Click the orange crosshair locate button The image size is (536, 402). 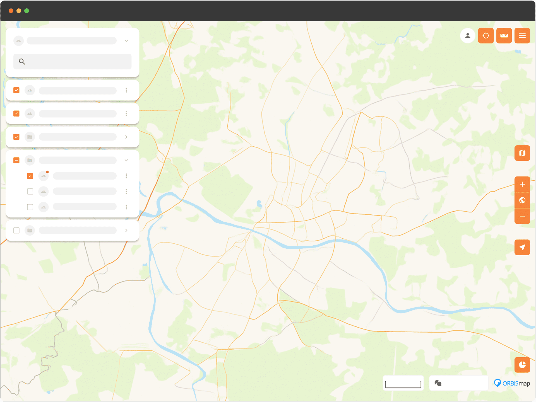(x=486, y=36)
